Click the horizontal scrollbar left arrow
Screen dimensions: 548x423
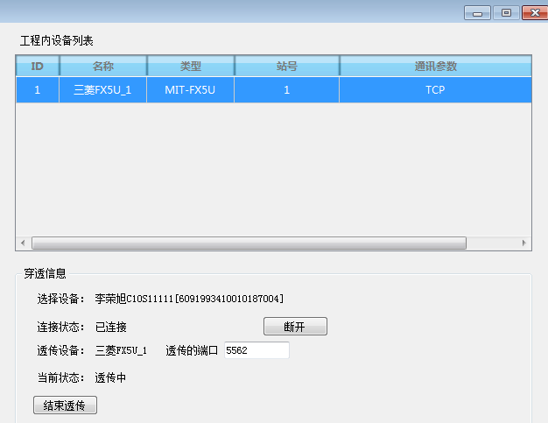point(23,243)
